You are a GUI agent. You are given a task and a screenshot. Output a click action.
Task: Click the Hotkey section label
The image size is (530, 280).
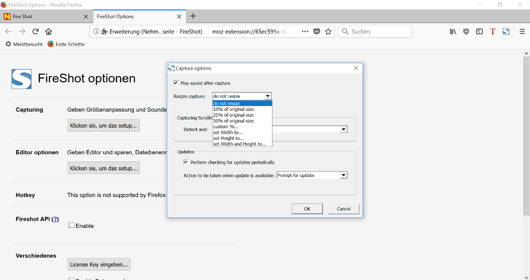point(25,195)
